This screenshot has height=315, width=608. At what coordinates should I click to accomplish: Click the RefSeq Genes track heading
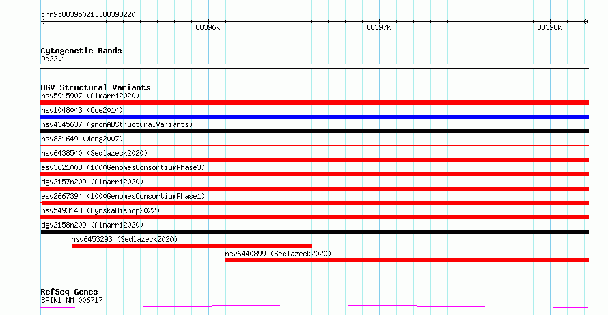pos(70,292)
